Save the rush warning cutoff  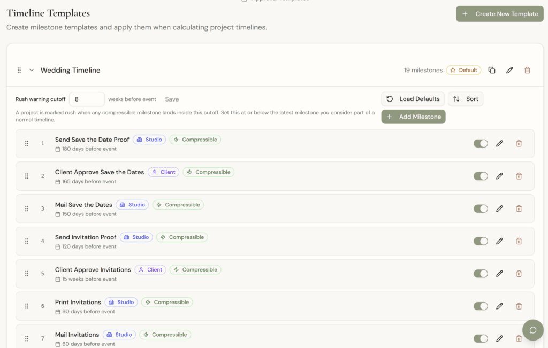[172, 99]
